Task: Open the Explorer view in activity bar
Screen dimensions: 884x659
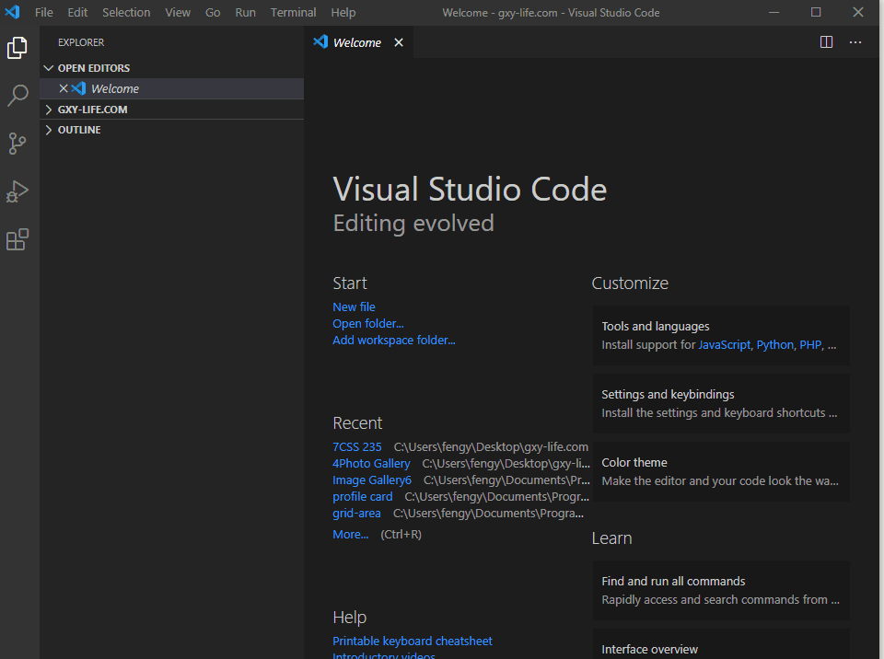Action: [x=17, y=48]
